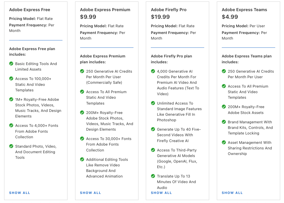Click 'Access To 100,000+ Static And Video Templates' text
Viewport: 284px width, 203px height.
(33, 84)
